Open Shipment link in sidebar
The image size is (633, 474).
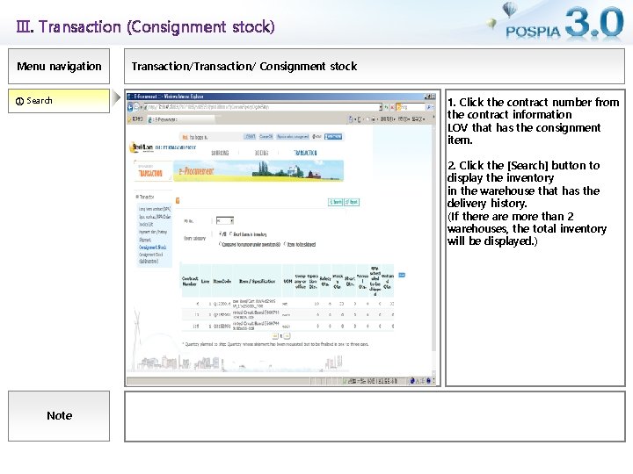(145, 240)
